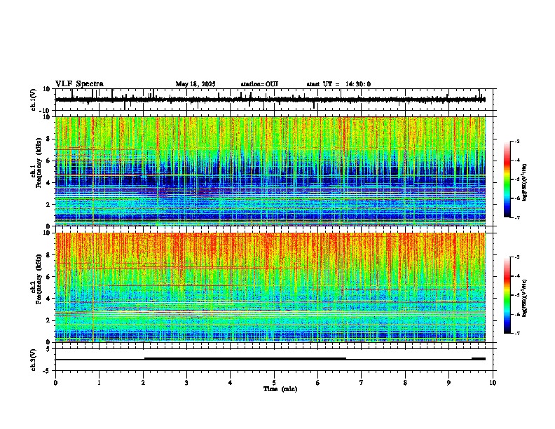Click time axis tick label "8"
This screenshot has width=555, height=429.
405,383
